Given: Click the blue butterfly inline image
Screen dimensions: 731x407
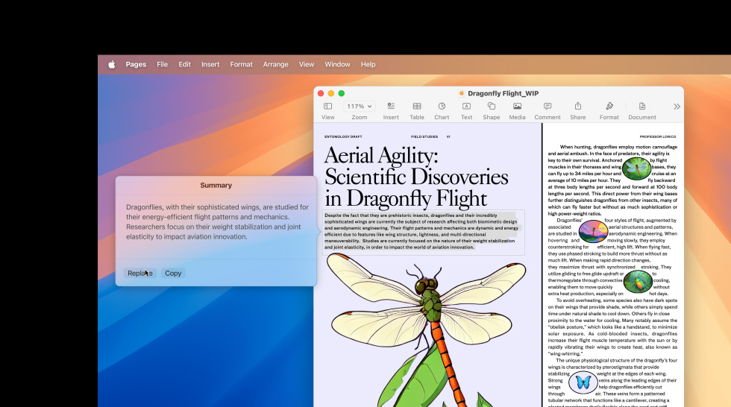Looking at the screenshot, I should [583, 382].
